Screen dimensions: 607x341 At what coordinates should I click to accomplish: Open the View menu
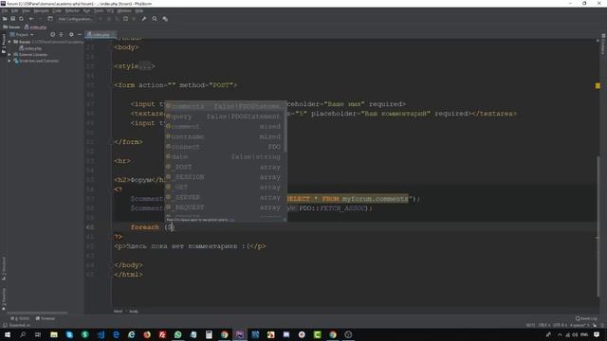pyautogui.click(x=26, y=10)
